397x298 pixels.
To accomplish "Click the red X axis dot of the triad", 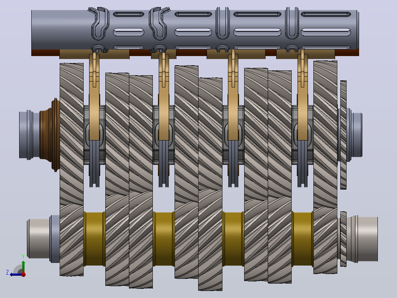I will pyautogui.click(x=24, y=274).
